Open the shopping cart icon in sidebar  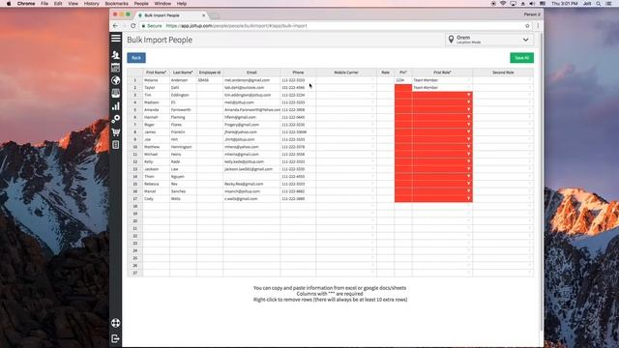116,131
